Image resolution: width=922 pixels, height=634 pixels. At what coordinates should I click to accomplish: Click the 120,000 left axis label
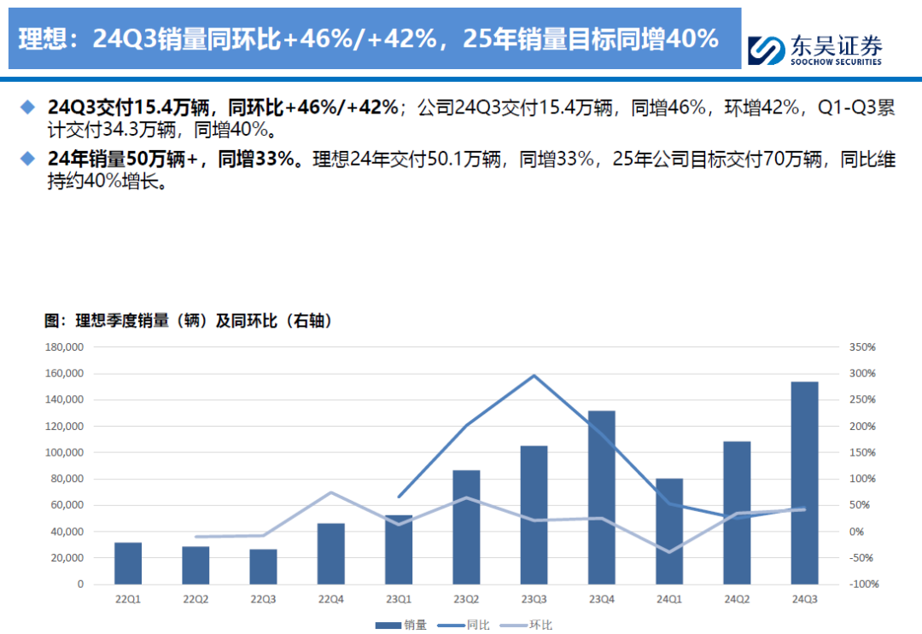[64, 426]
